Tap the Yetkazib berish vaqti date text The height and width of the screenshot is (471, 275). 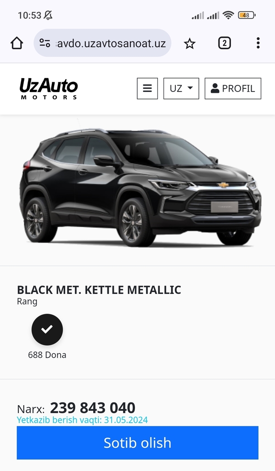[x=82, y=419]
